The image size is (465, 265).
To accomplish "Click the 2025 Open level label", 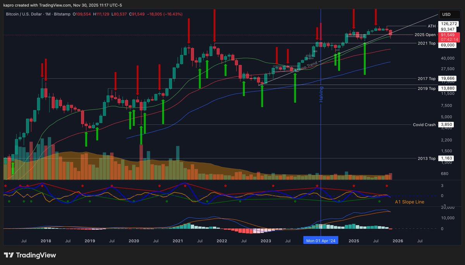I will coord(425,35).
